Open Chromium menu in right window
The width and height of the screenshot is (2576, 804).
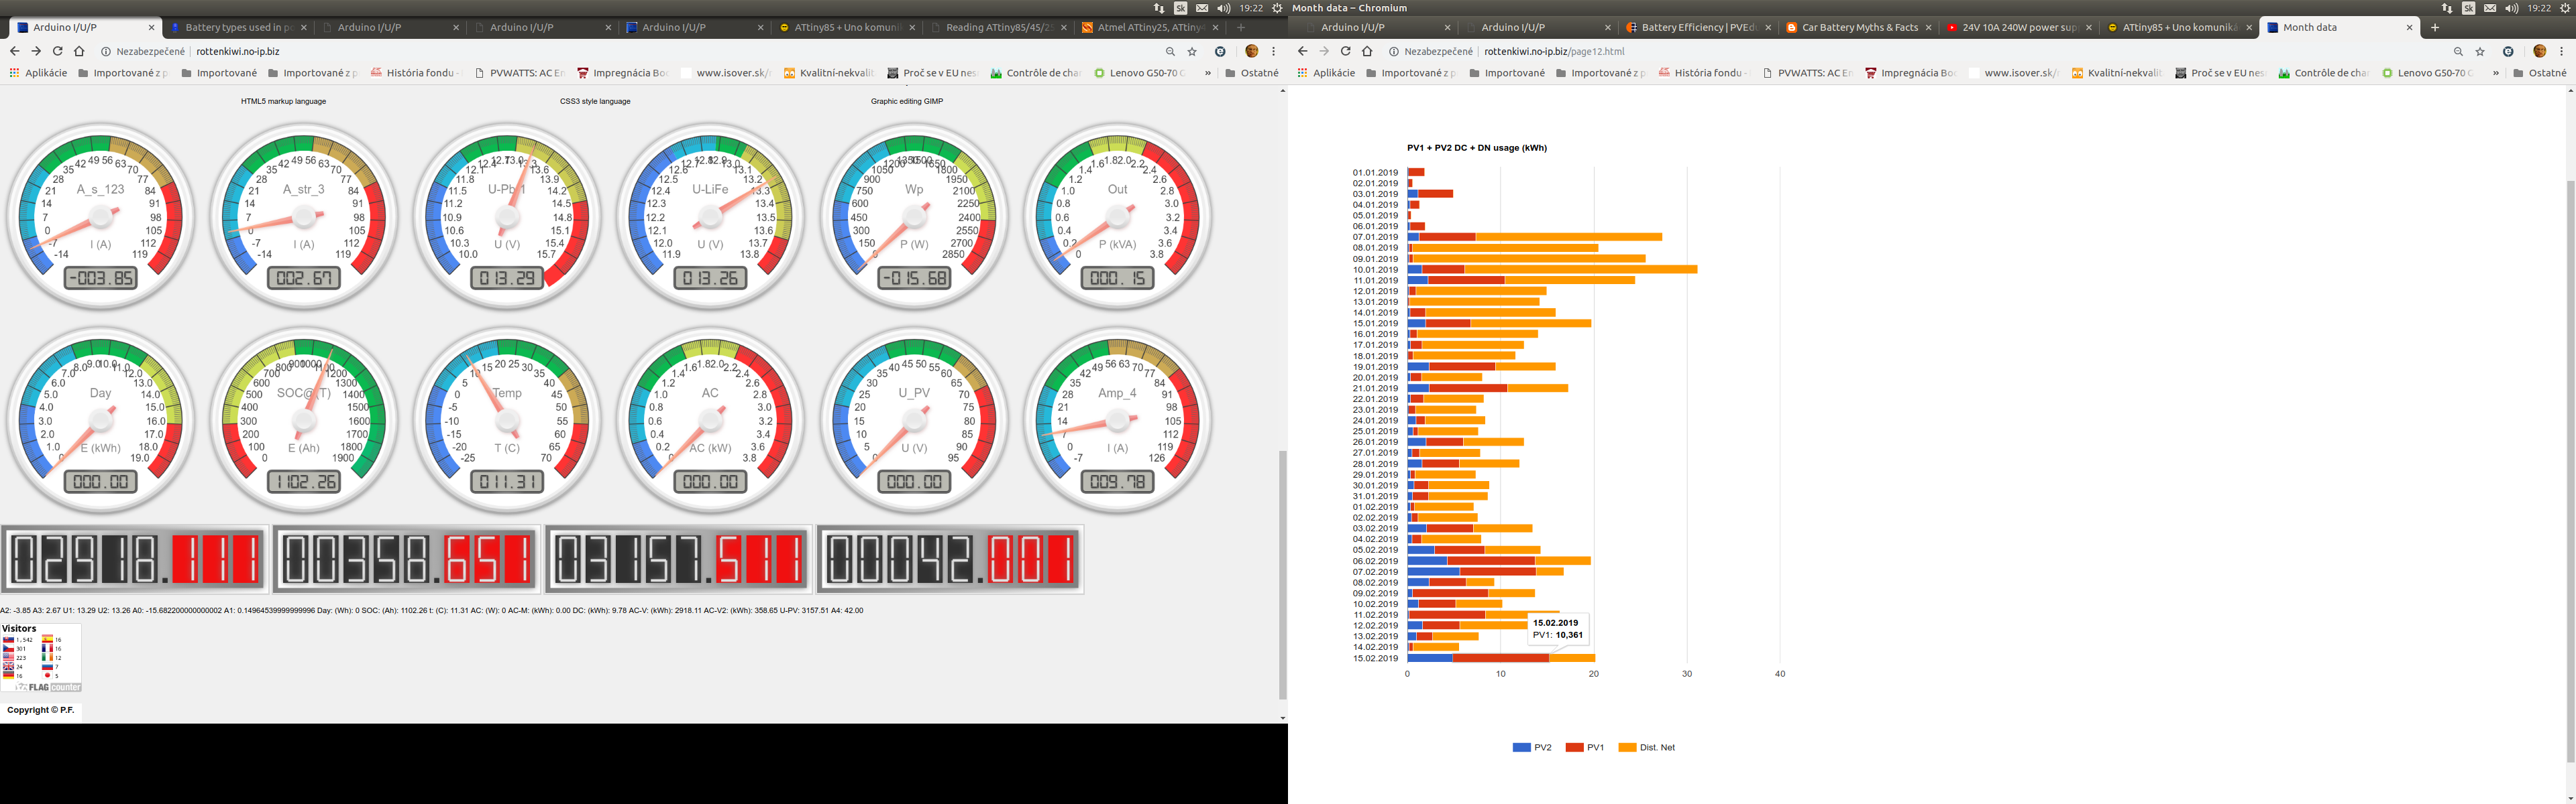[2561, 51]
